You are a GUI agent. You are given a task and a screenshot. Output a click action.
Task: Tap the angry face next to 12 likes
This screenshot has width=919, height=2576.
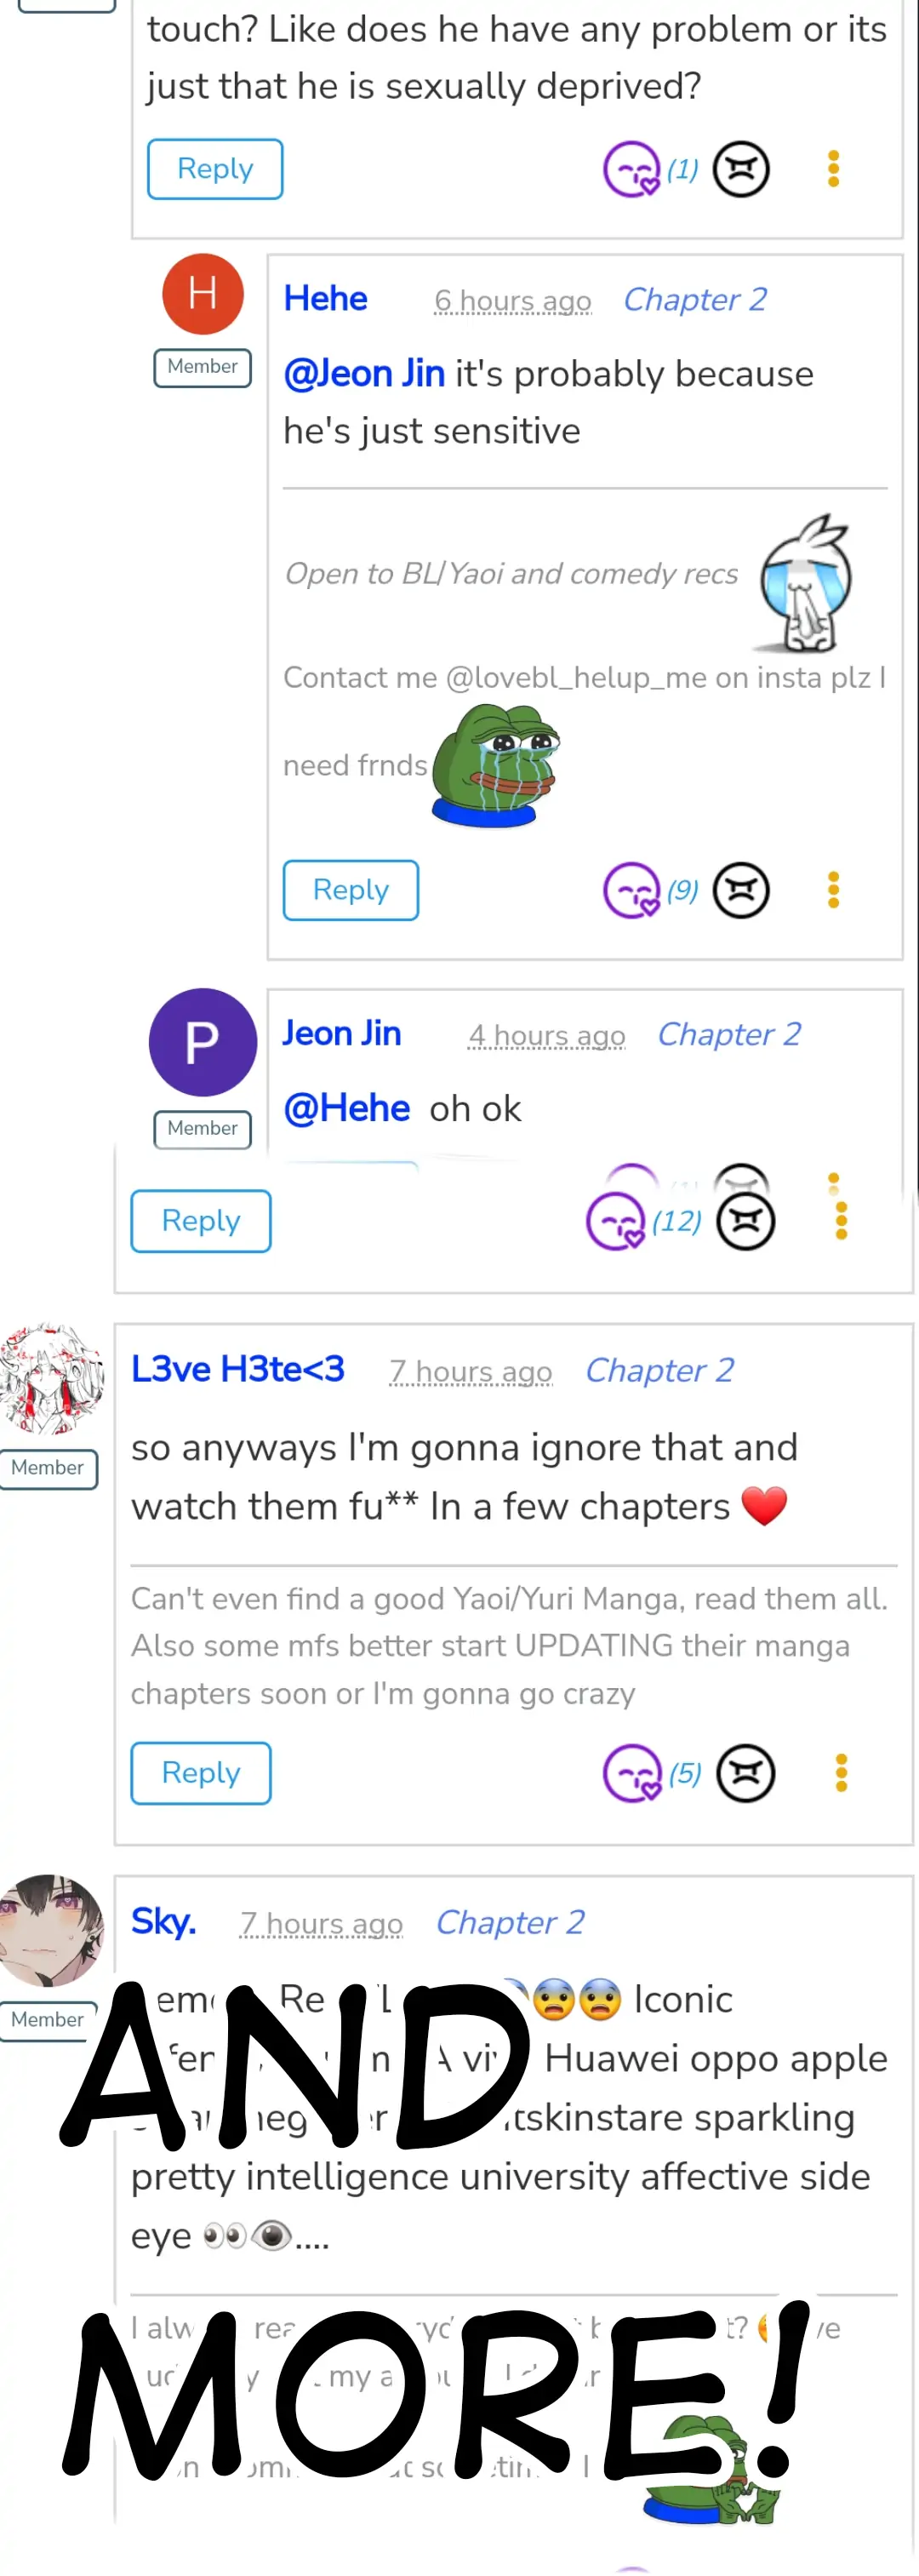click(746, 1221)
